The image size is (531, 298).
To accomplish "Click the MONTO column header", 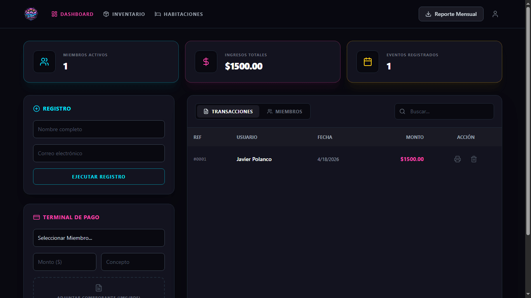I will click(x=415, y=137).
